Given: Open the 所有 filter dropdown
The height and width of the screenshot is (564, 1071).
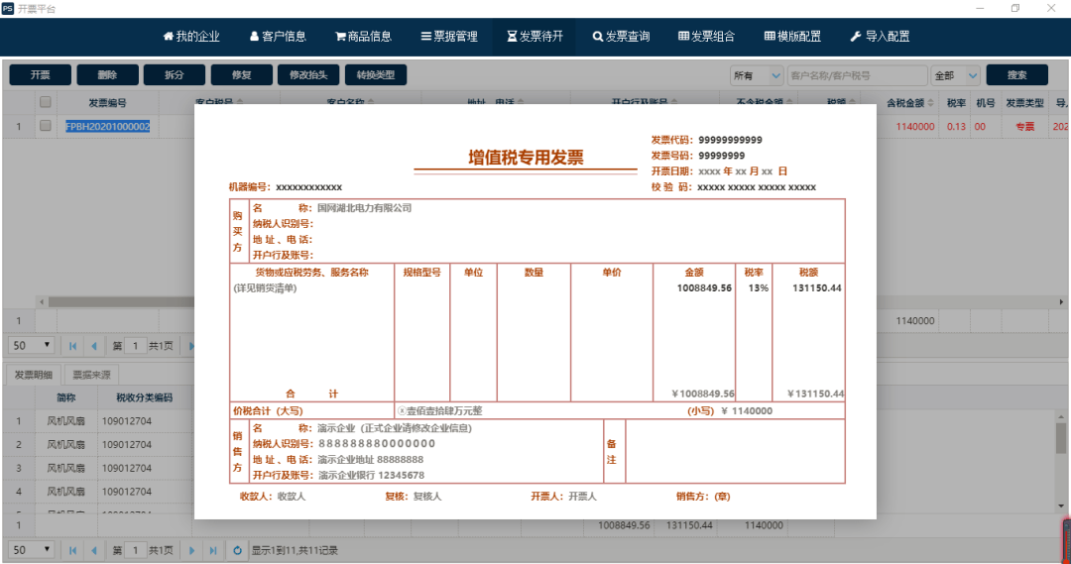Looking at the screenshot, I should click(x=756, y=75).
